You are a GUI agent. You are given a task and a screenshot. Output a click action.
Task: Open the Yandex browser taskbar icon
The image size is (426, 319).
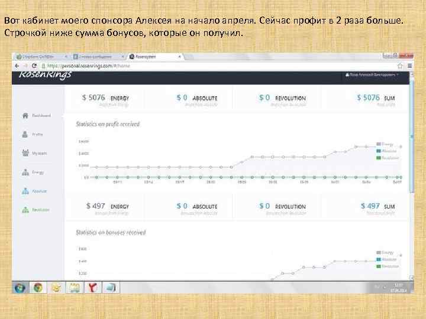[x=92, y=288]
